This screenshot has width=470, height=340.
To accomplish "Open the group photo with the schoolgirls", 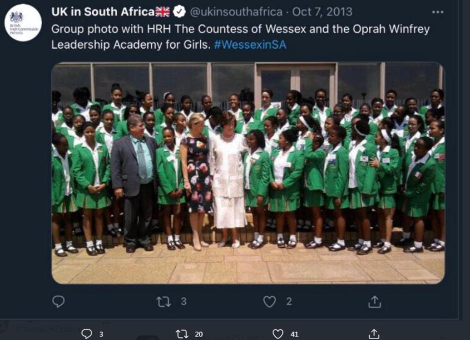I will click(248, 173).
